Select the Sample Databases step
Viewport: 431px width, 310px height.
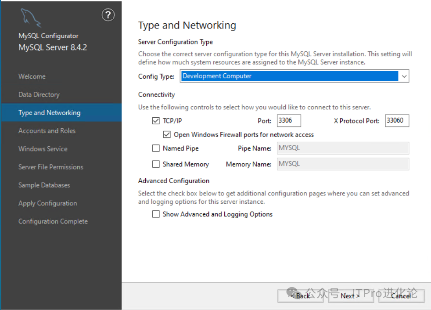click(44, 185)
